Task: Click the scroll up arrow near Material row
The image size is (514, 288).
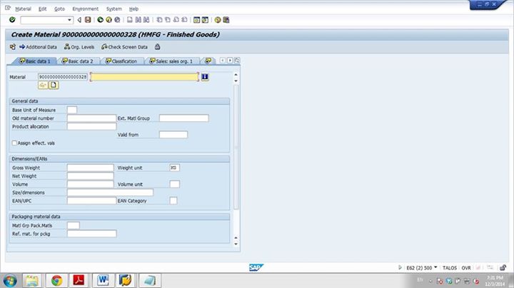Action: 236,75
